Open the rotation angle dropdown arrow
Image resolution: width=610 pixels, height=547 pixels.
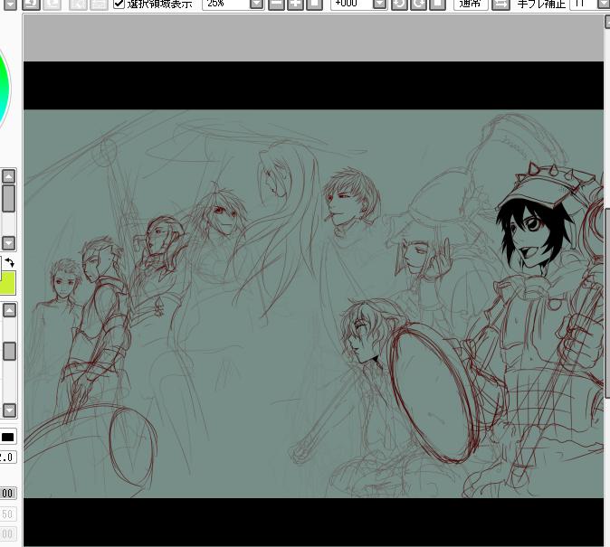tap(380, 4)
